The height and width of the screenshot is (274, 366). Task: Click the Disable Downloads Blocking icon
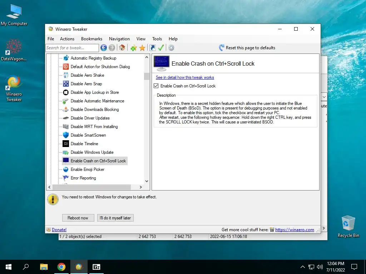point(66,110)
